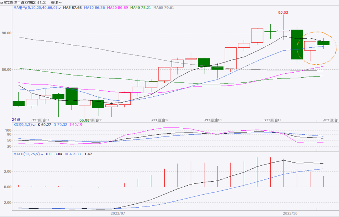Image resolution: width=339 pixels, height=217 pixels.
Task: Click the large green candlestick inside orange circle
Action: click(323, 43)
